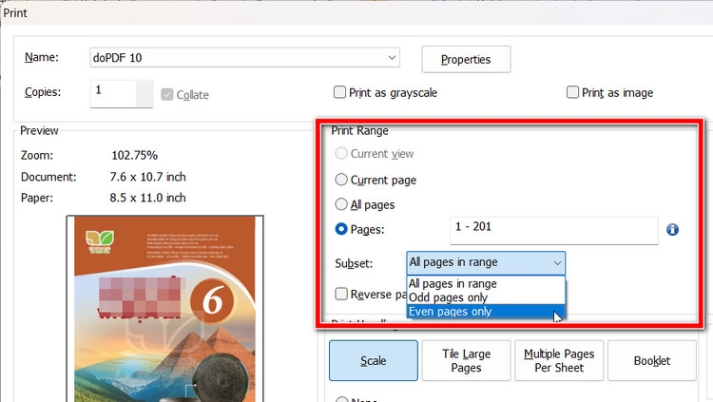Click the Properties button
The height and width of the screenshot is (402, 713).
click(x=466, y=59)
